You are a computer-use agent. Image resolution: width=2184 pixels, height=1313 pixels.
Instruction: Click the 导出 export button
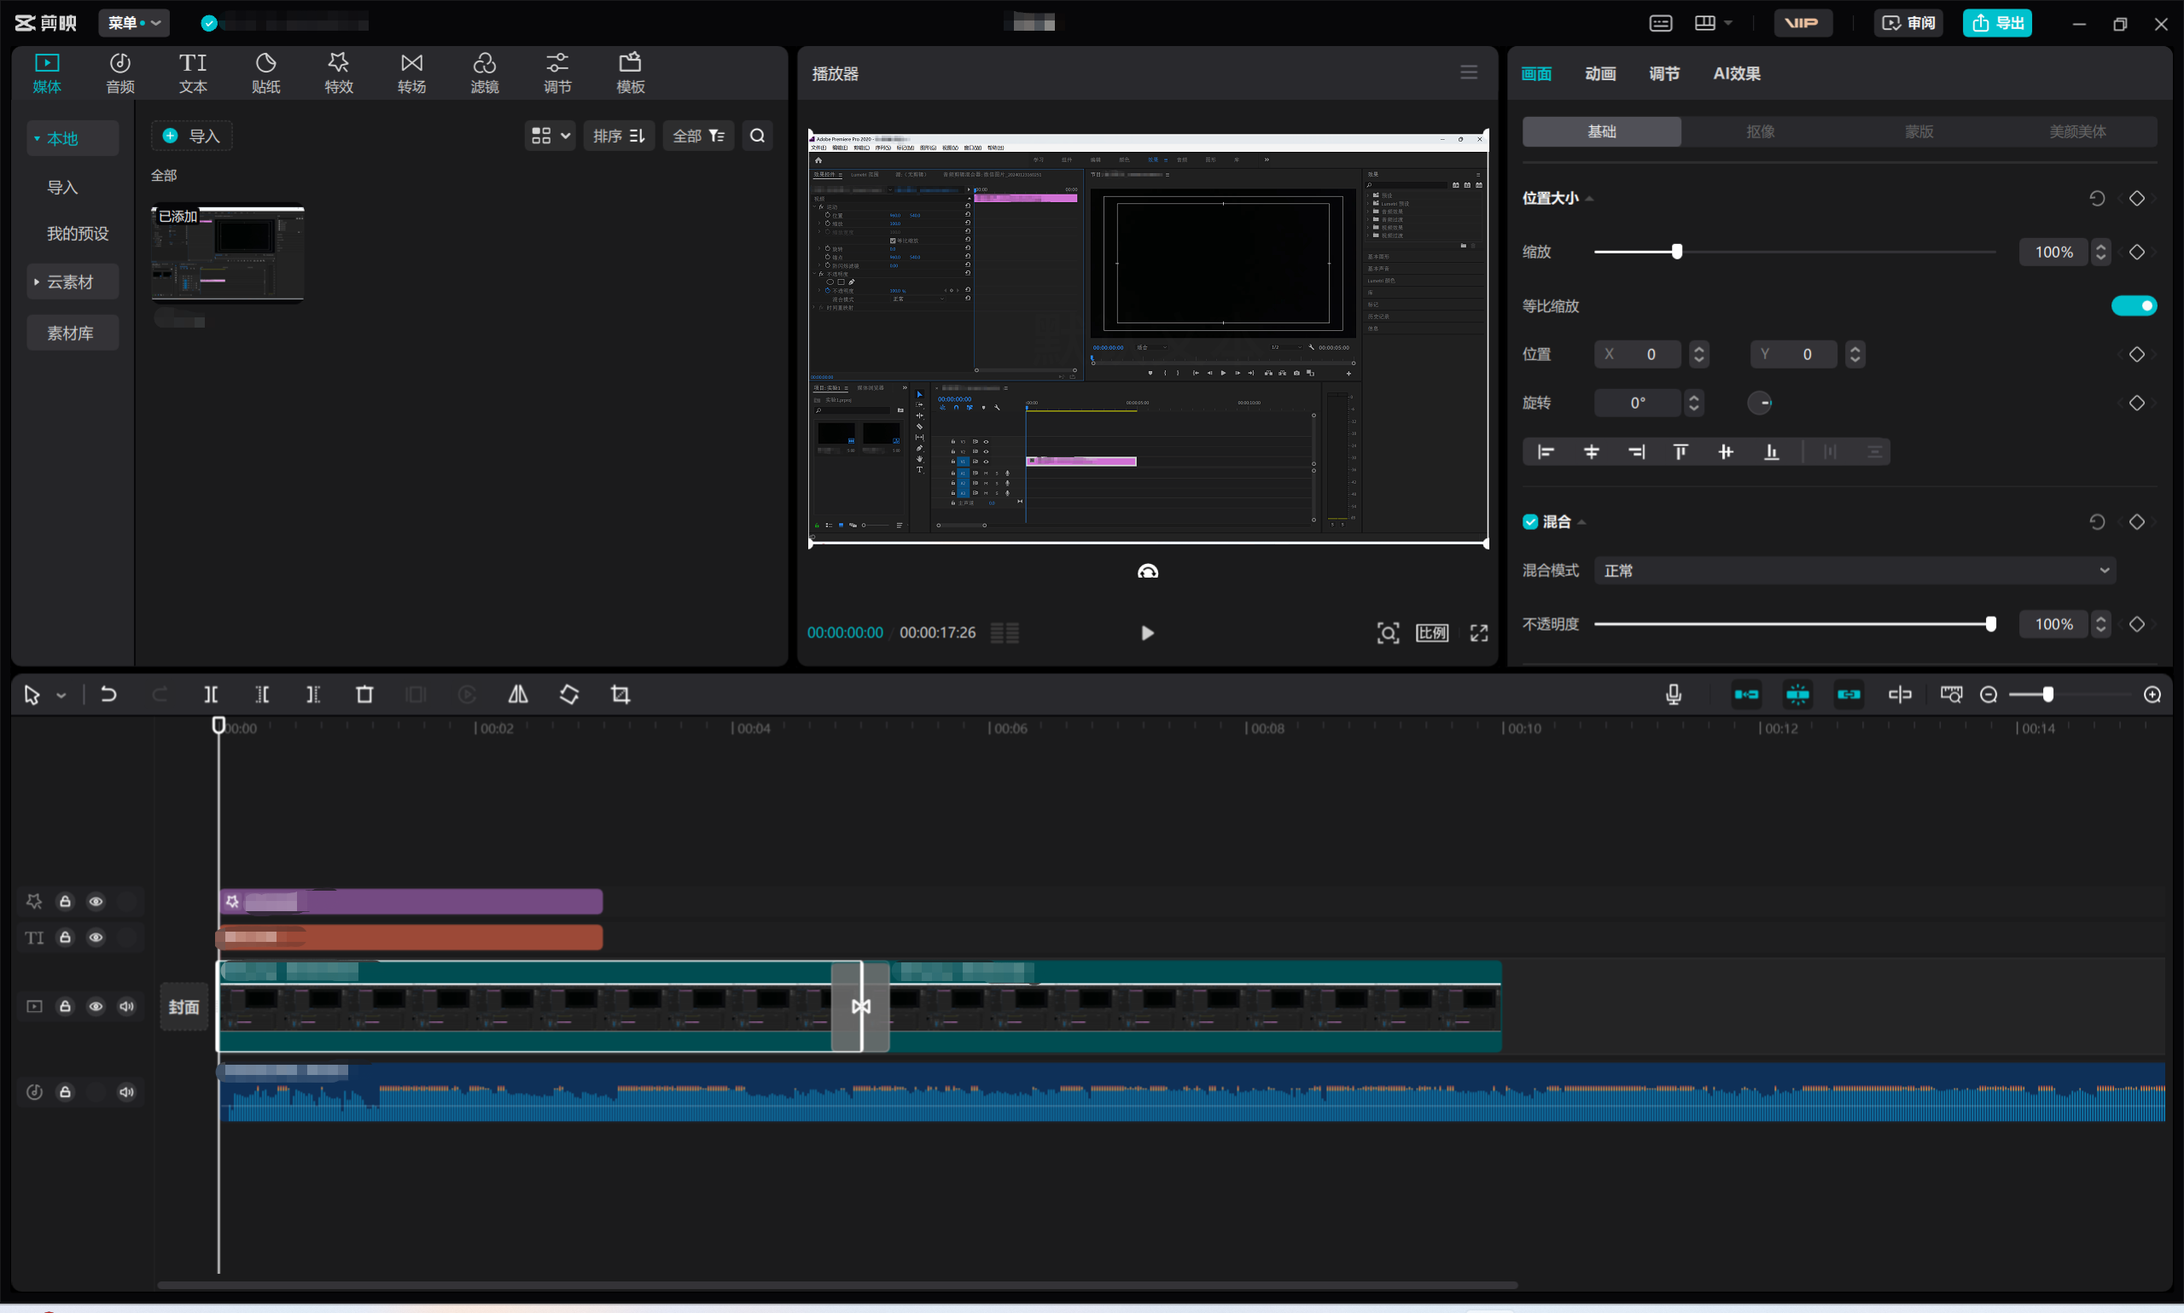(x=1996, y=23)
